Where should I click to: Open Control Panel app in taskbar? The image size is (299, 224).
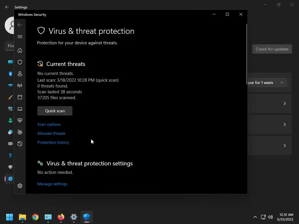click(x=48, y=217)
